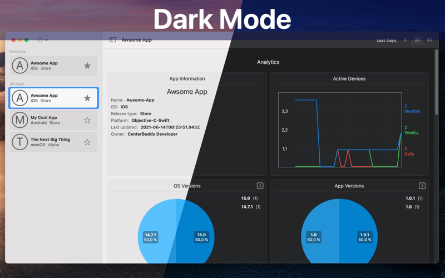The height and width of the screenshot is (278, 445).
Task: Click the Release type value Store
Action: click(x=146, y=113)
